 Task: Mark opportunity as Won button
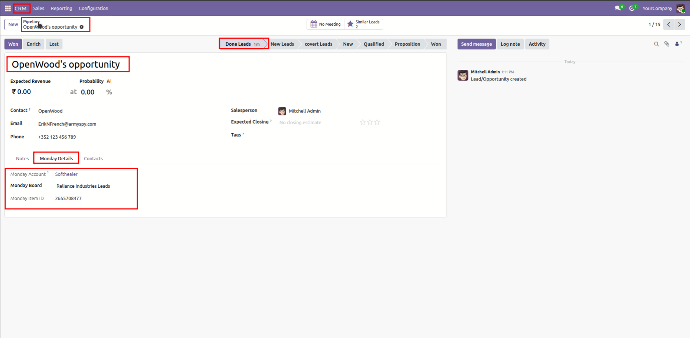click(13, 44)
